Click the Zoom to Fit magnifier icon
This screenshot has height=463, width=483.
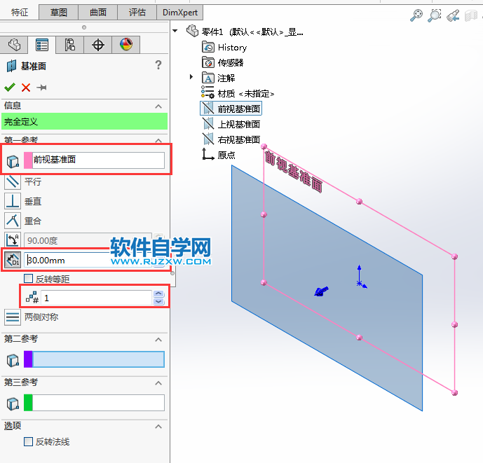point(416,15)
